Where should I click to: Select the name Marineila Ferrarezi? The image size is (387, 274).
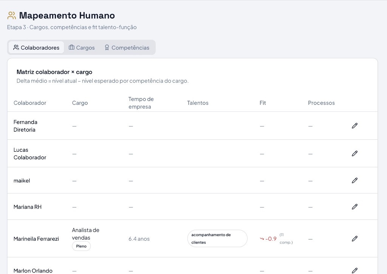[x=36, y=239]
